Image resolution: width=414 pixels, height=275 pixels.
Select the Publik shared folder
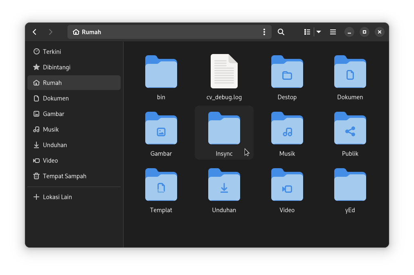pos(350,129)
